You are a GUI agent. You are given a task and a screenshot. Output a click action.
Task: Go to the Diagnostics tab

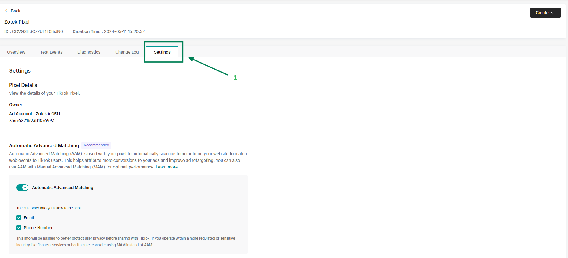coord(89,52)
